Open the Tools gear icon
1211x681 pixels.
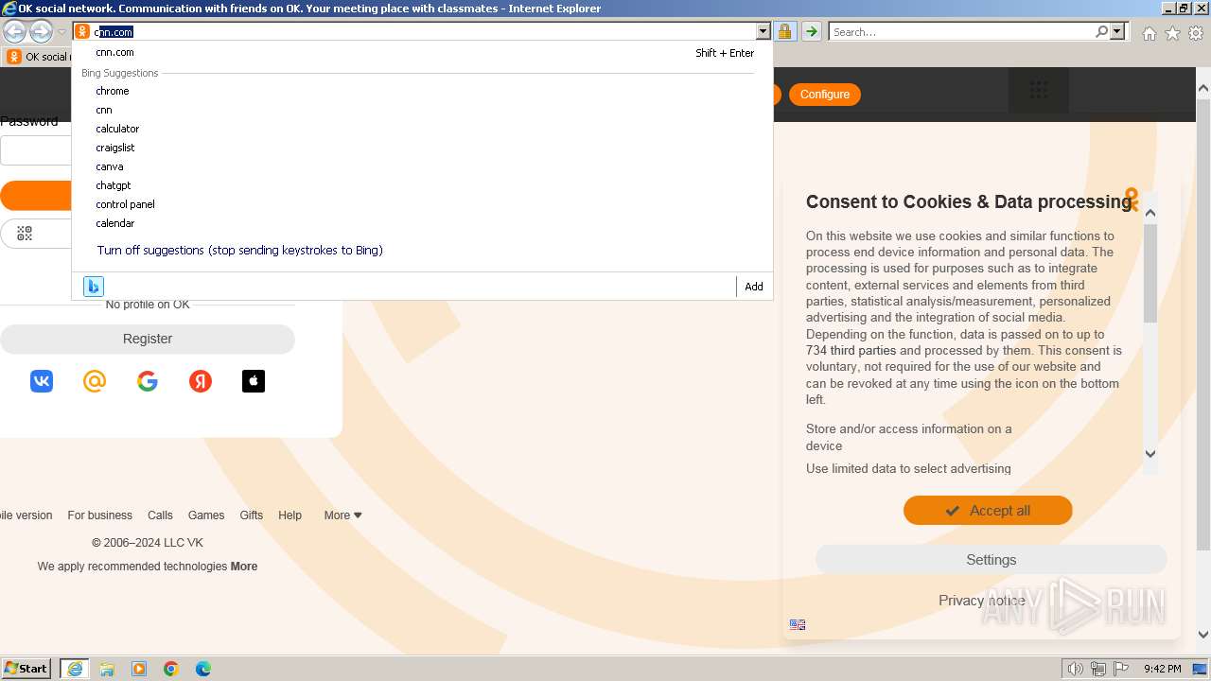(1196, 33)
